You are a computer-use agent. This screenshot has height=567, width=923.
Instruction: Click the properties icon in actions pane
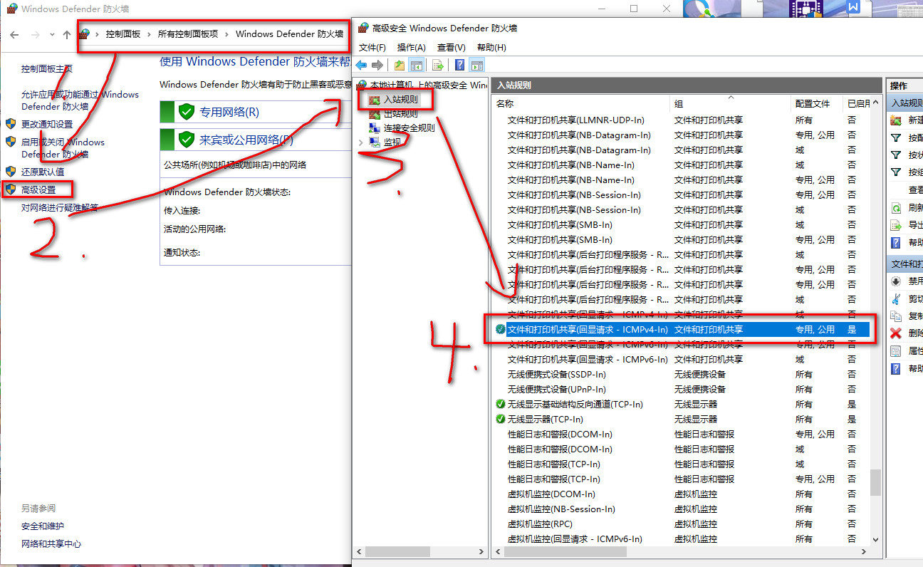[896, 351]
